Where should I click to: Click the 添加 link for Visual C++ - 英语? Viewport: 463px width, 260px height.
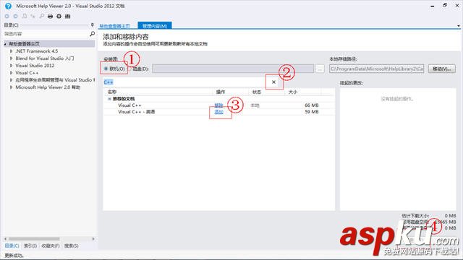click(x=218, y=112)
